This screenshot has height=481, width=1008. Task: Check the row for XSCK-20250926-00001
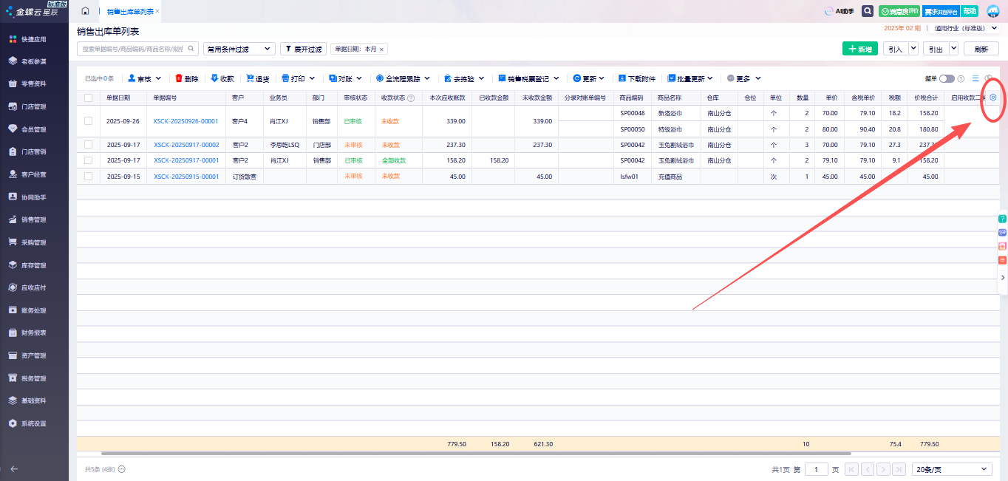tap(89, 121)
